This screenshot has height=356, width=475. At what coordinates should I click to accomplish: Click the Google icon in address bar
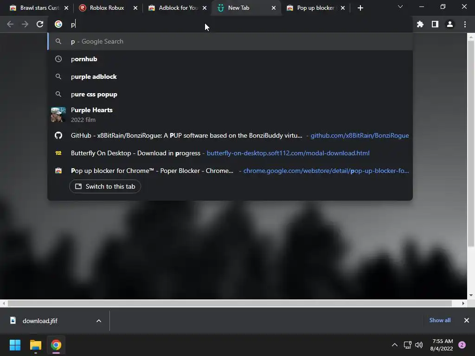[58, 24]
